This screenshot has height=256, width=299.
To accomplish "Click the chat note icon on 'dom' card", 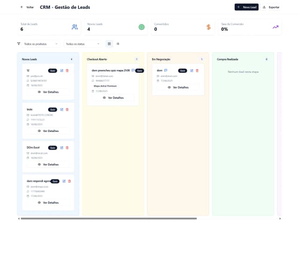I will click(166, 70).
